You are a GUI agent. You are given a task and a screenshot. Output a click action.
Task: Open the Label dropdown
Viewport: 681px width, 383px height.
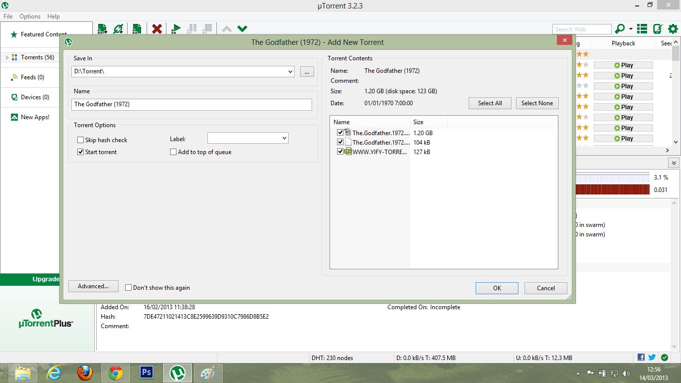(284, 138)
